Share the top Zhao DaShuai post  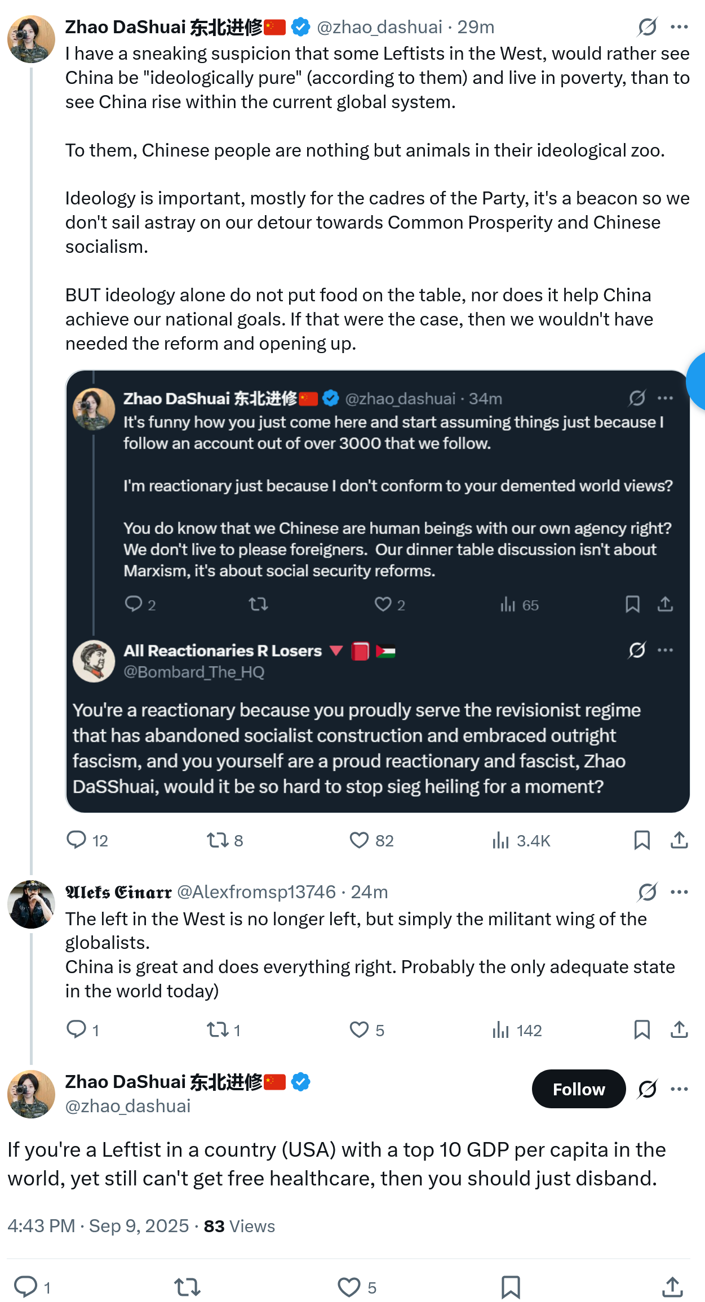[679, 840]
